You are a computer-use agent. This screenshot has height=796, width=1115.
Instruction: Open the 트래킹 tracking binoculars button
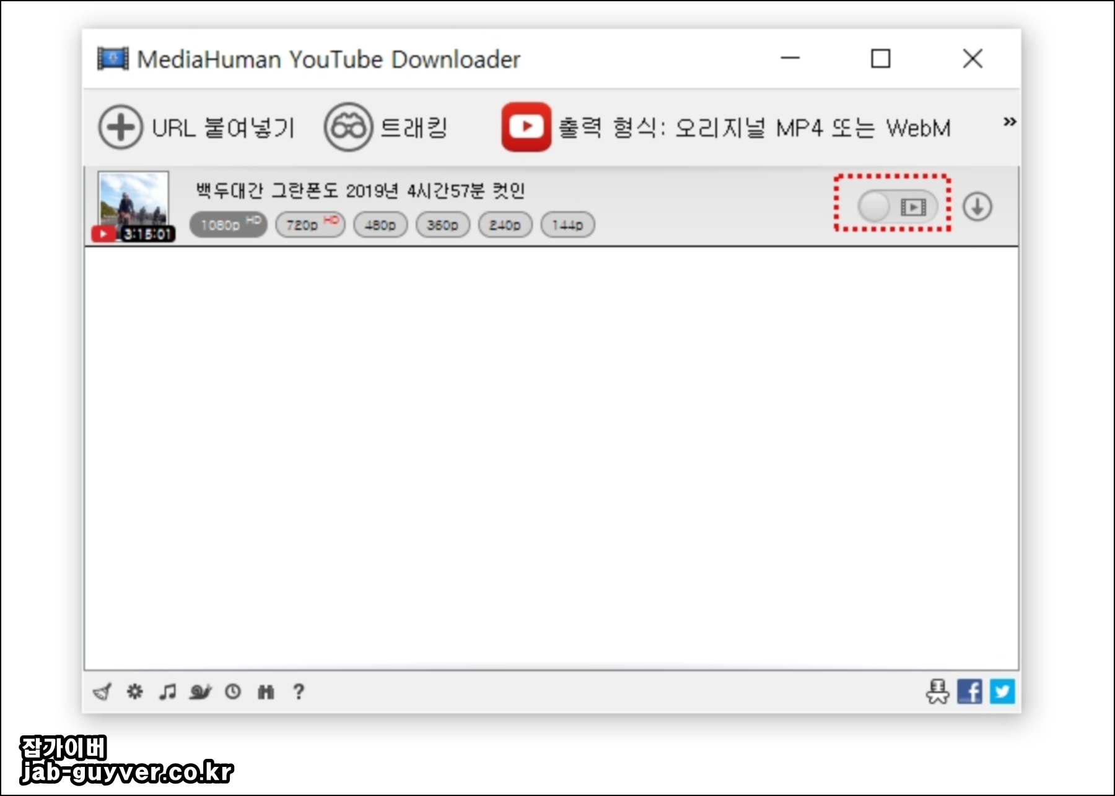pos(385,128)
